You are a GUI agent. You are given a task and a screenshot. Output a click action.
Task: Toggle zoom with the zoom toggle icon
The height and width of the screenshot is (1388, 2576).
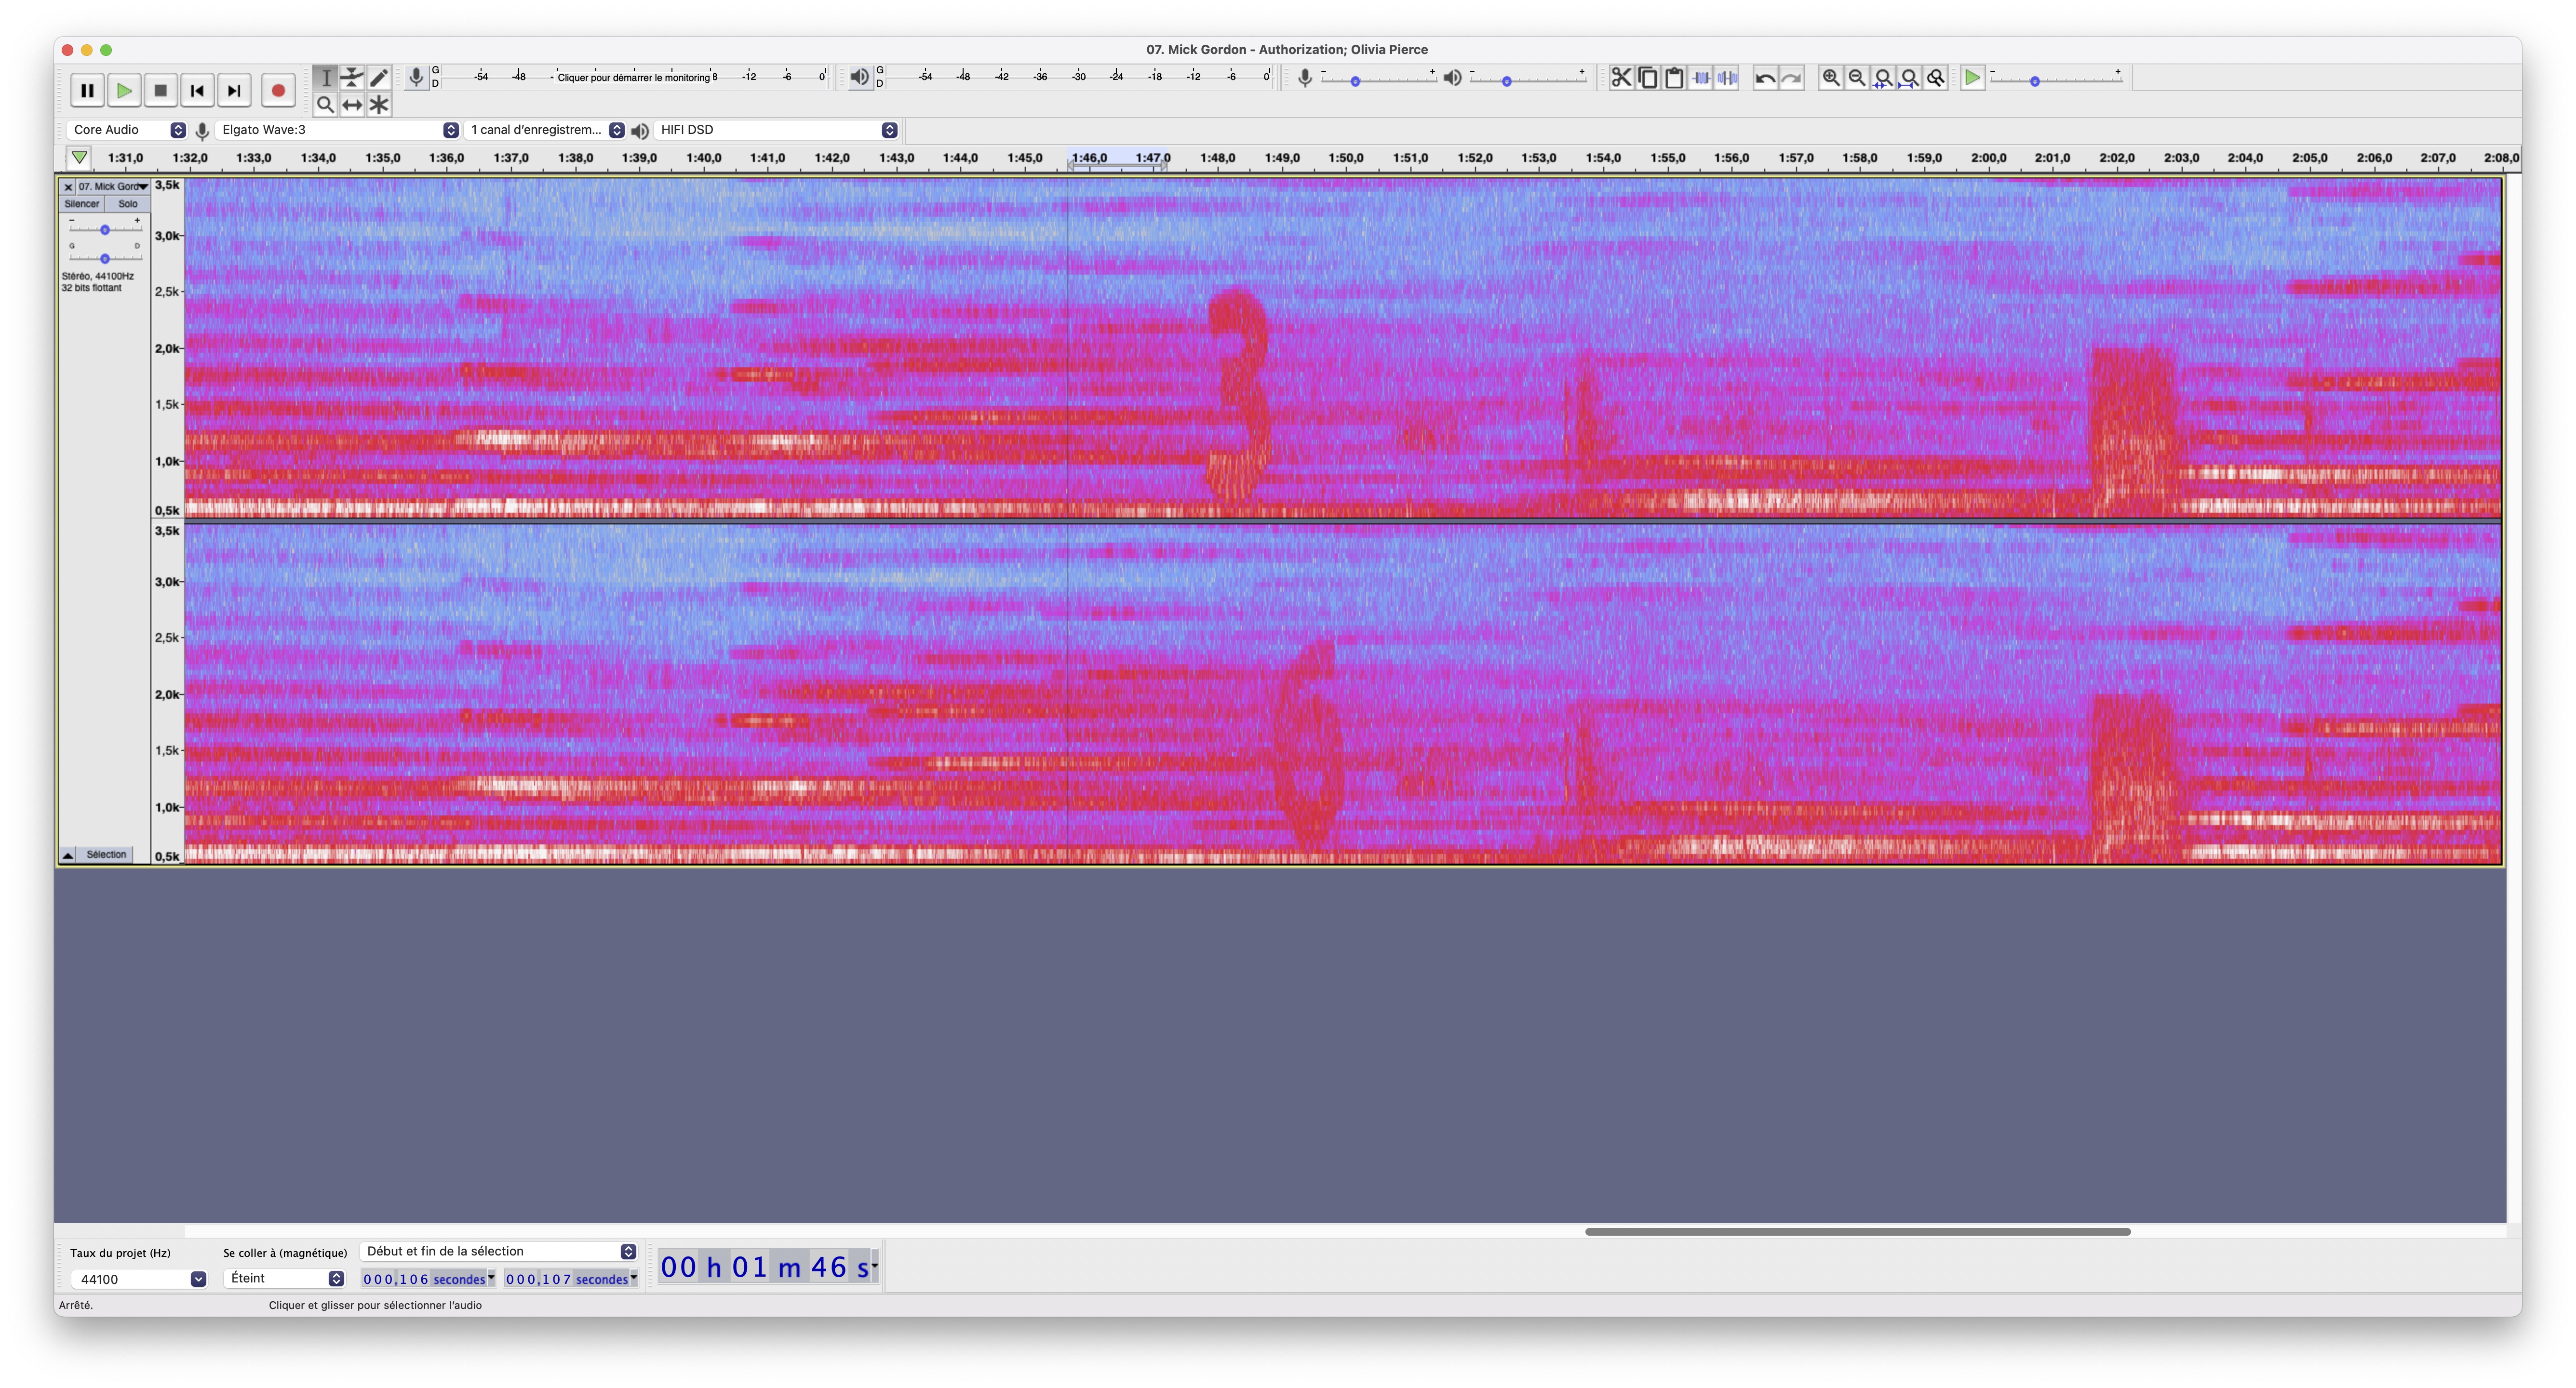tap(1936, 77)
